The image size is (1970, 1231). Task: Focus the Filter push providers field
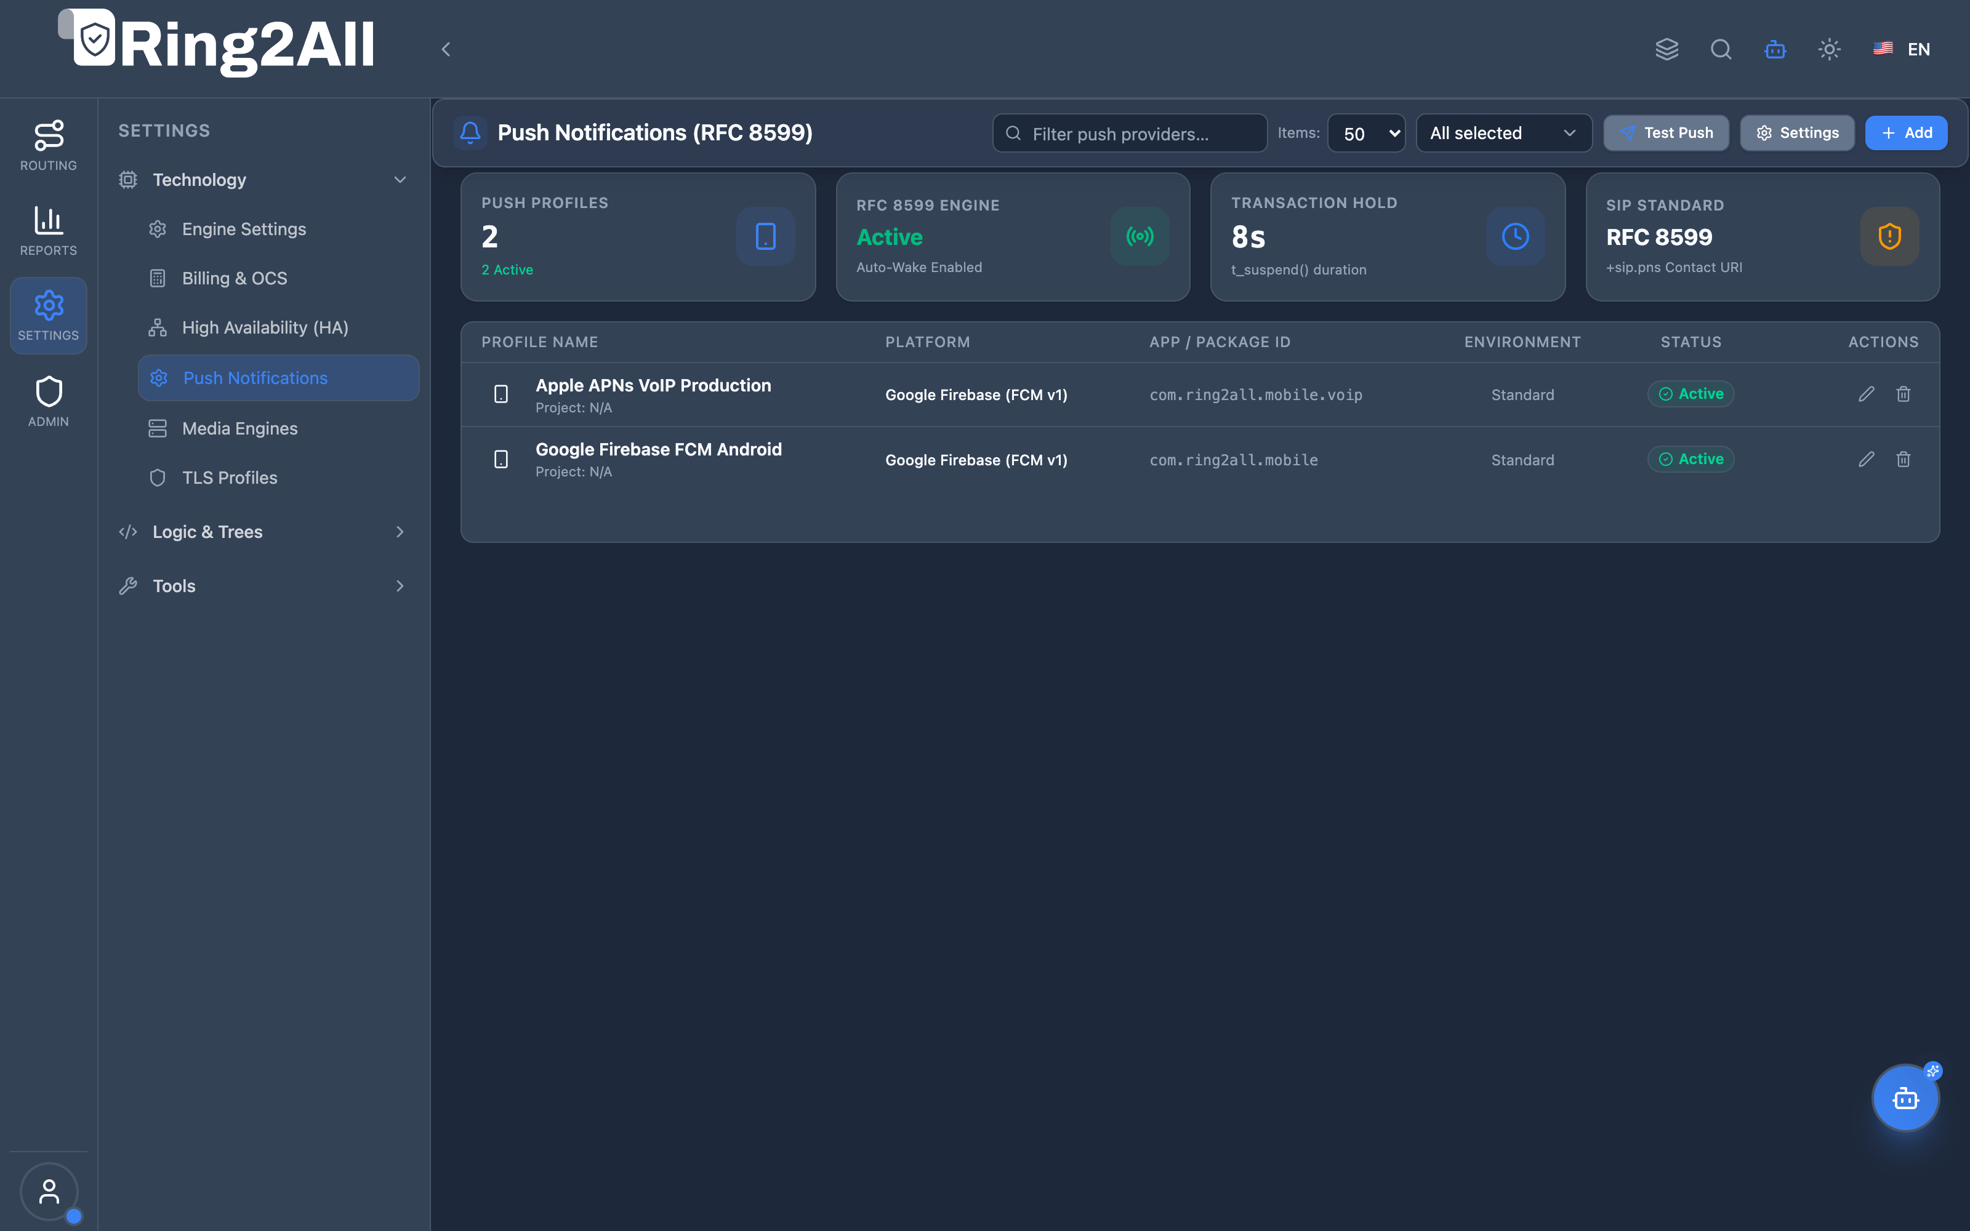(x=1129, y=133)
